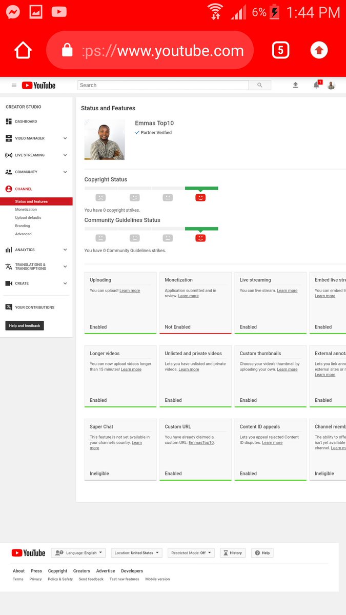
Task: Click Learn more in Content ID appeals card
Action: 272,442
